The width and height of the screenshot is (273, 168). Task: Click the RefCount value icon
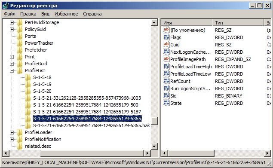point(166,81)
